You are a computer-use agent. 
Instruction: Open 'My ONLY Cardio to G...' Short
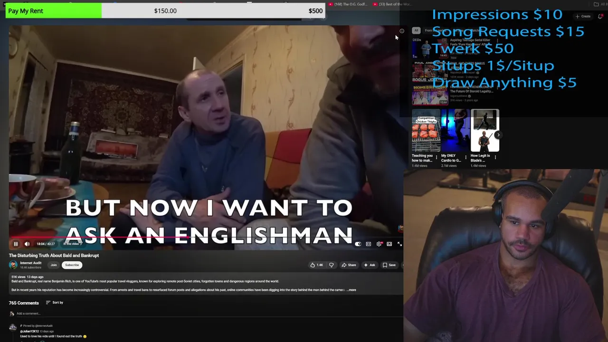456,131
